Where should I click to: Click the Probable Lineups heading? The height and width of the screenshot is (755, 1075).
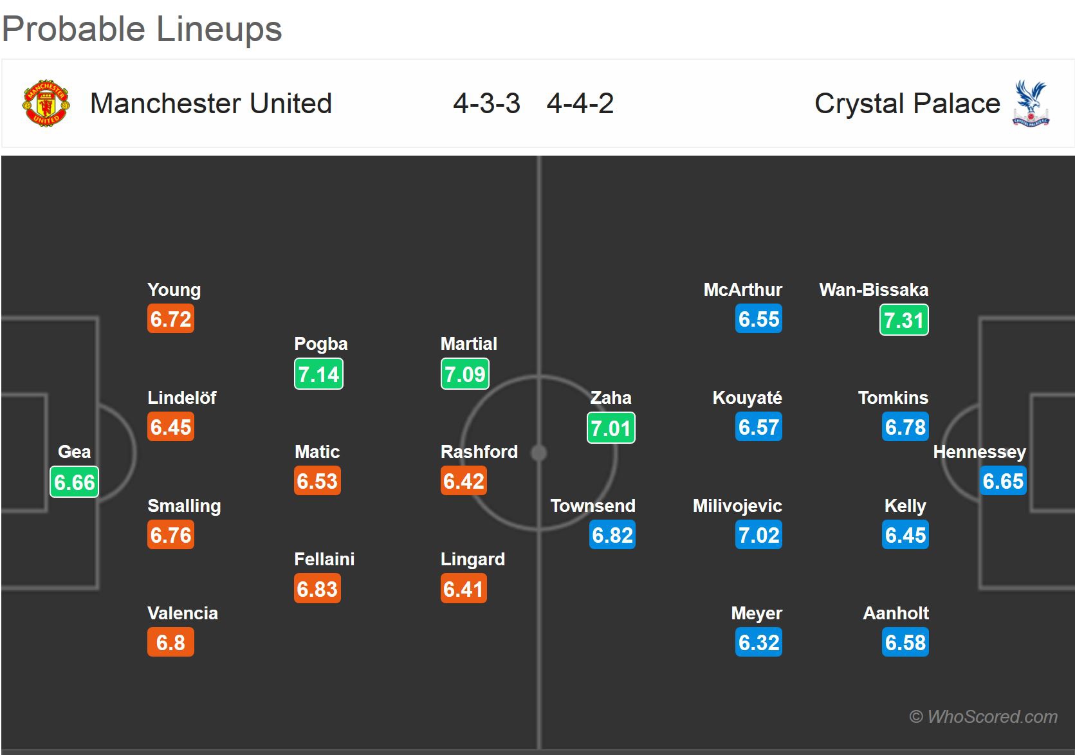click(x=142, y=29)
